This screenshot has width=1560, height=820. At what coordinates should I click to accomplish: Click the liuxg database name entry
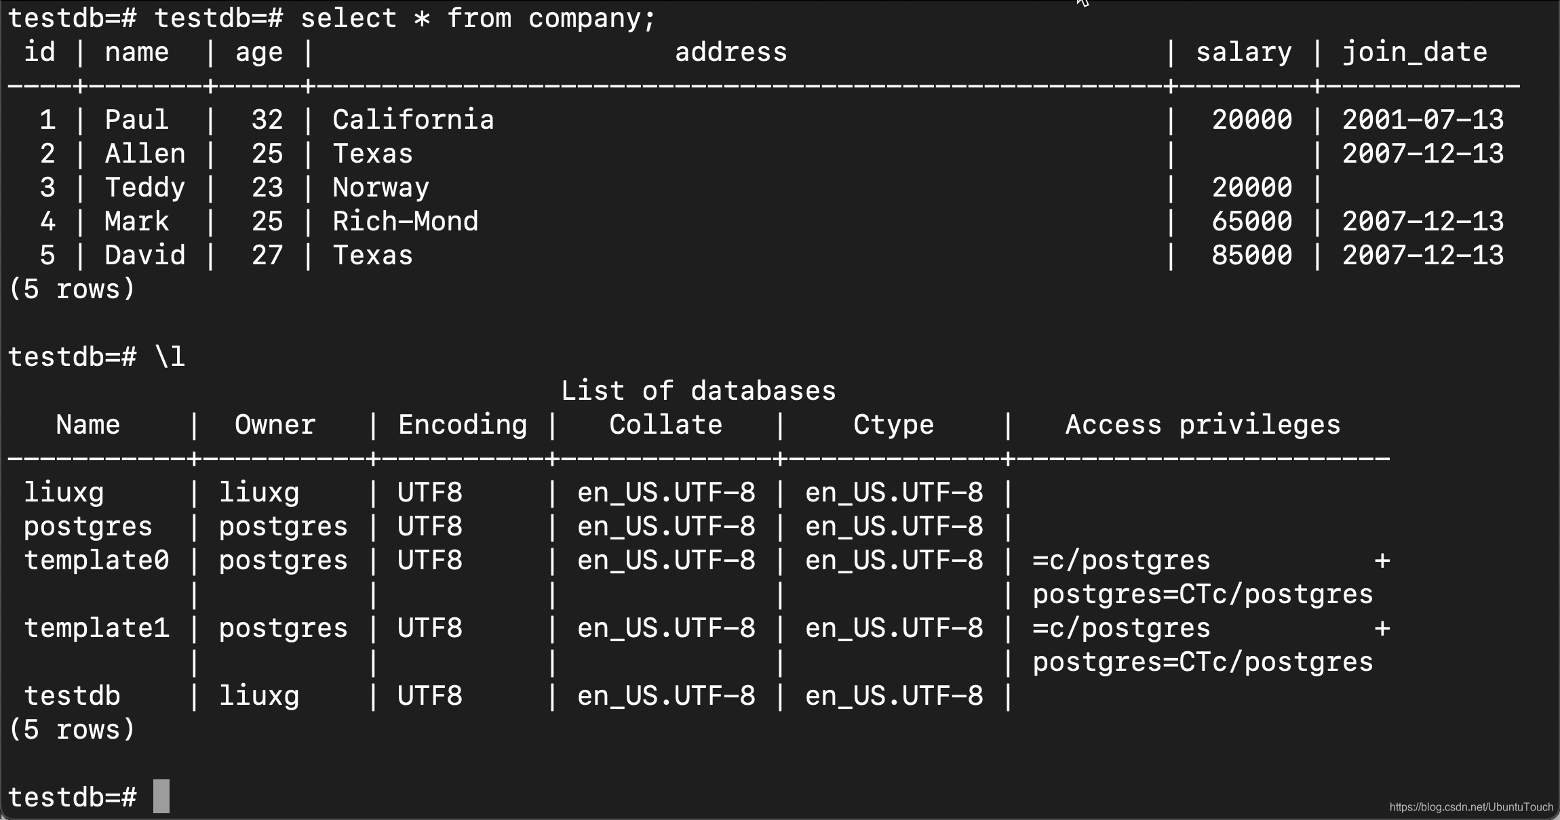pos(64,493)
